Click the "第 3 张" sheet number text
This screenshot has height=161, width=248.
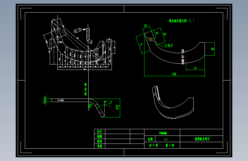170,145
